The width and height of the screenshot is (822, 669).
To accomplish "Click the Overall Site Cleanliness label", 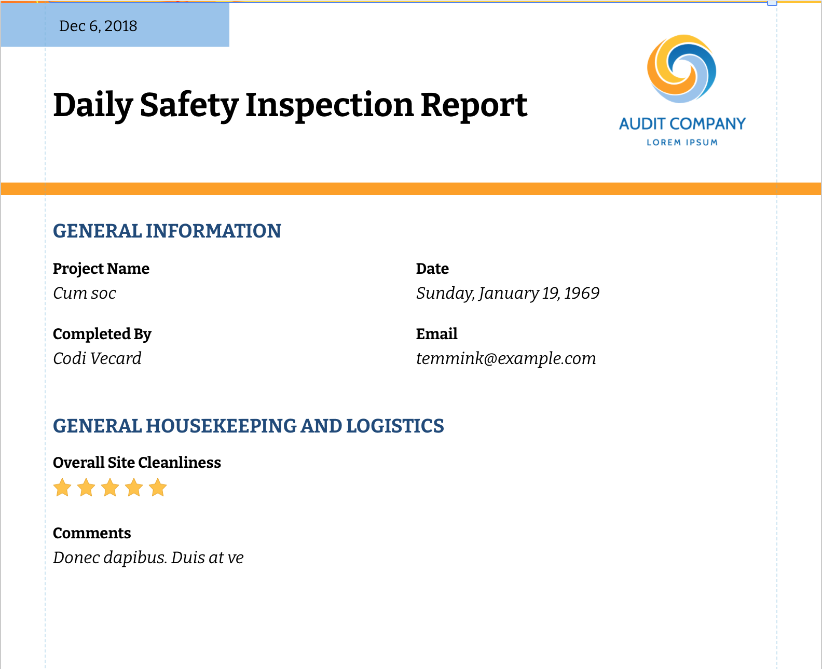I will coord(137,463).
